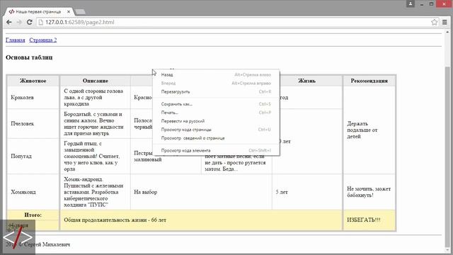Image resolution: width=453 pixels, height=255 pixels.
Task: Click the browser Back arrow button
Action: point(9,22)
